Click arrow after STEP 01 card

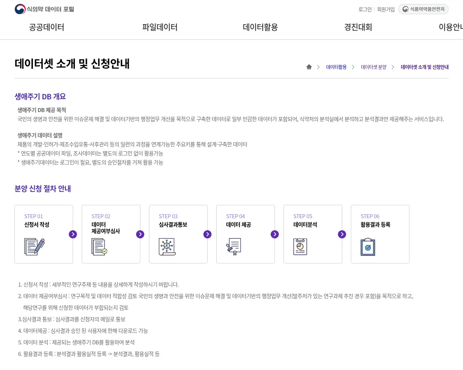[73, 234]
